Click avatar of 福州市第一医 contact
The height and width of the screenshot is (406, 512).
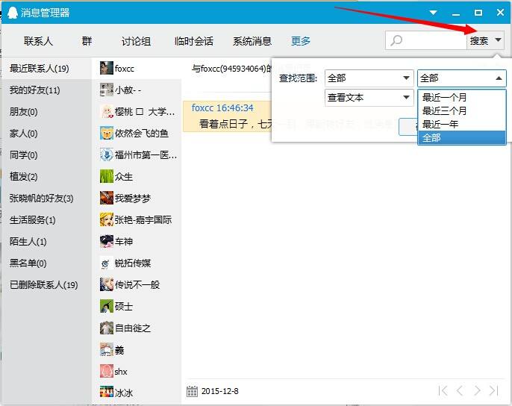[x=107, y=154]
